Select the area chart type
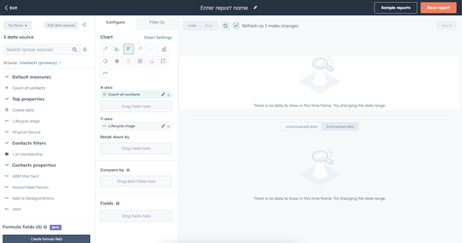Screen dimensions: 462x243 point(164,49)
